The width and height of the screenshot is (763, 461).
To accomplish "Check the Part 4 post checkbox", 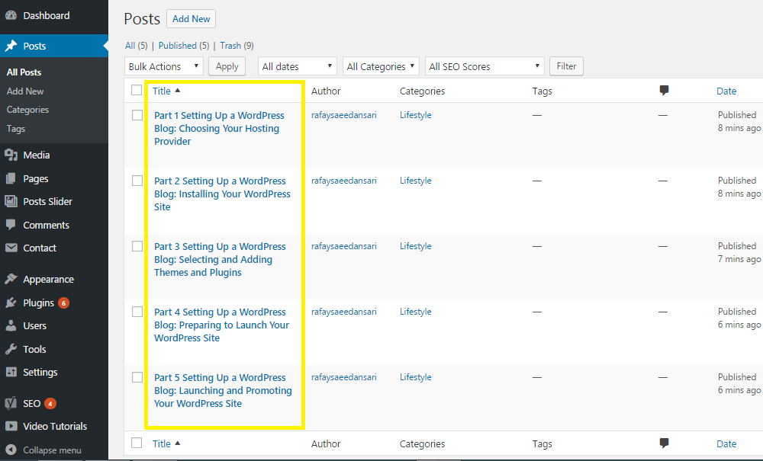I will [137, 312].
